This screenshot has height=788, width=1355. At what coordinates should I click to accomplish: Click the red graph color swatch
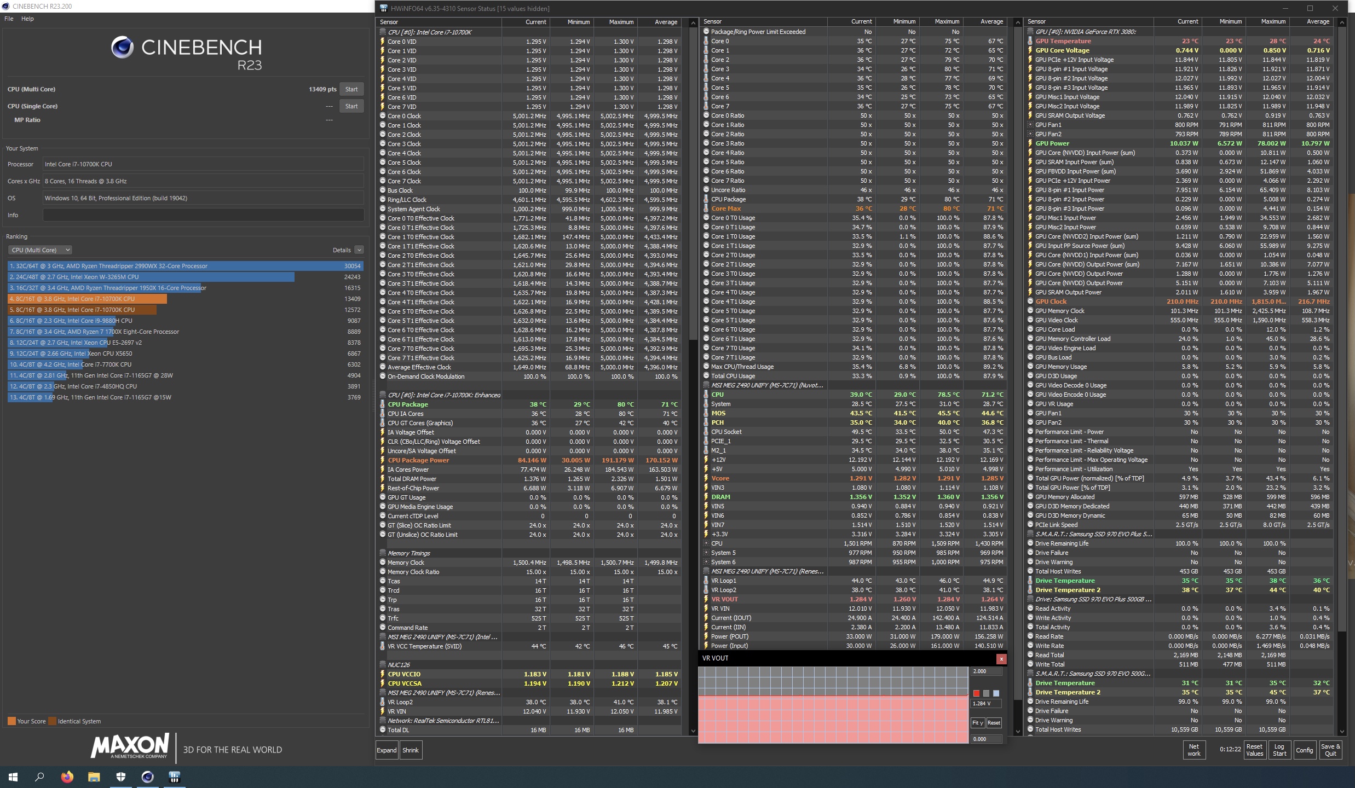pos(976,693)
